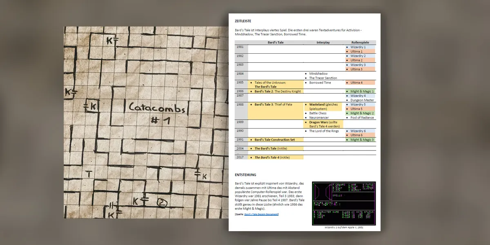The width and height of the screenshot is (490, 245).
Task: Click the Pool of Radiance entry
Action: [363, 118]
